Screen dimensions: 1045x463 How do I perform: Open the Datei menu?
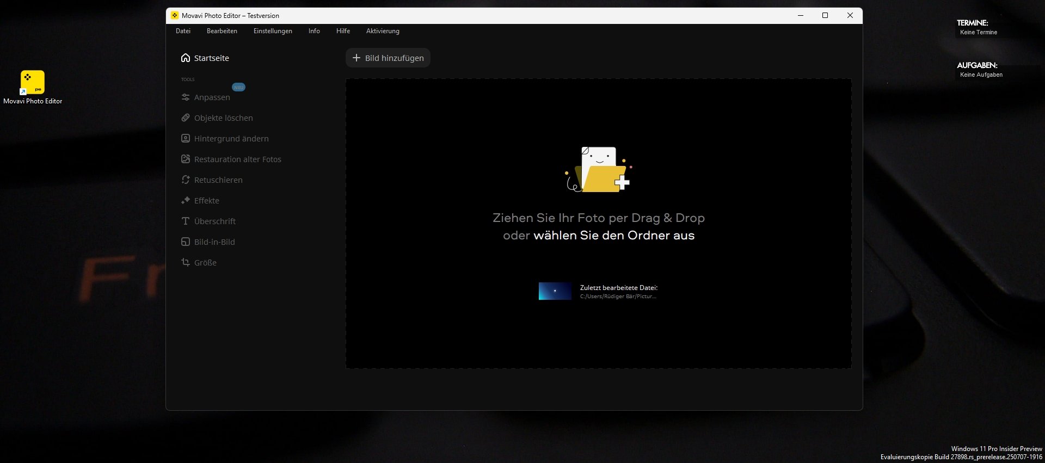coord(183,31)
